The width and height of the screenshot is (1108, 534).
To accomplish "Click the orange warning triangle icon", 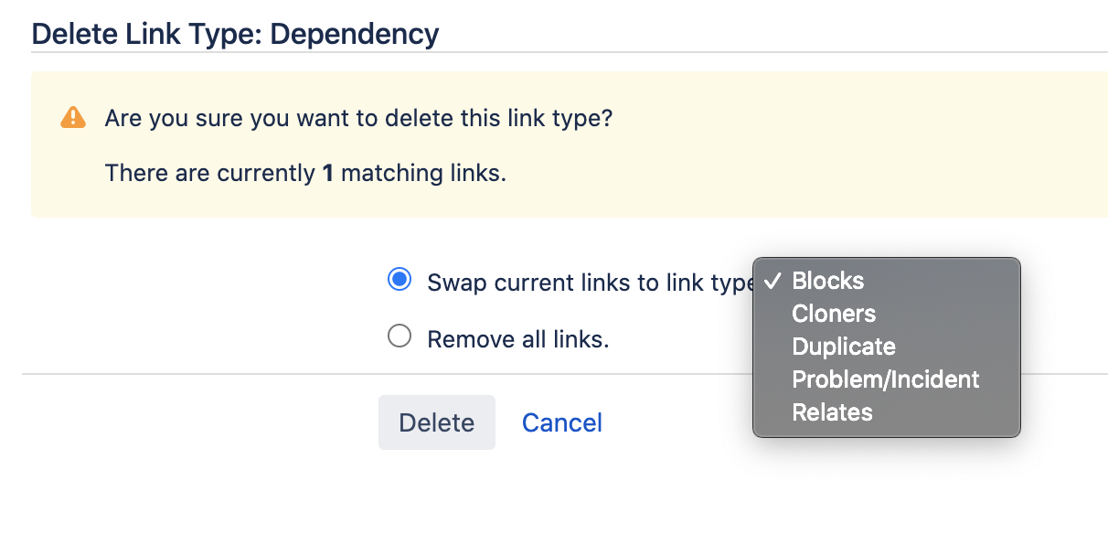I will pos(73,118).
